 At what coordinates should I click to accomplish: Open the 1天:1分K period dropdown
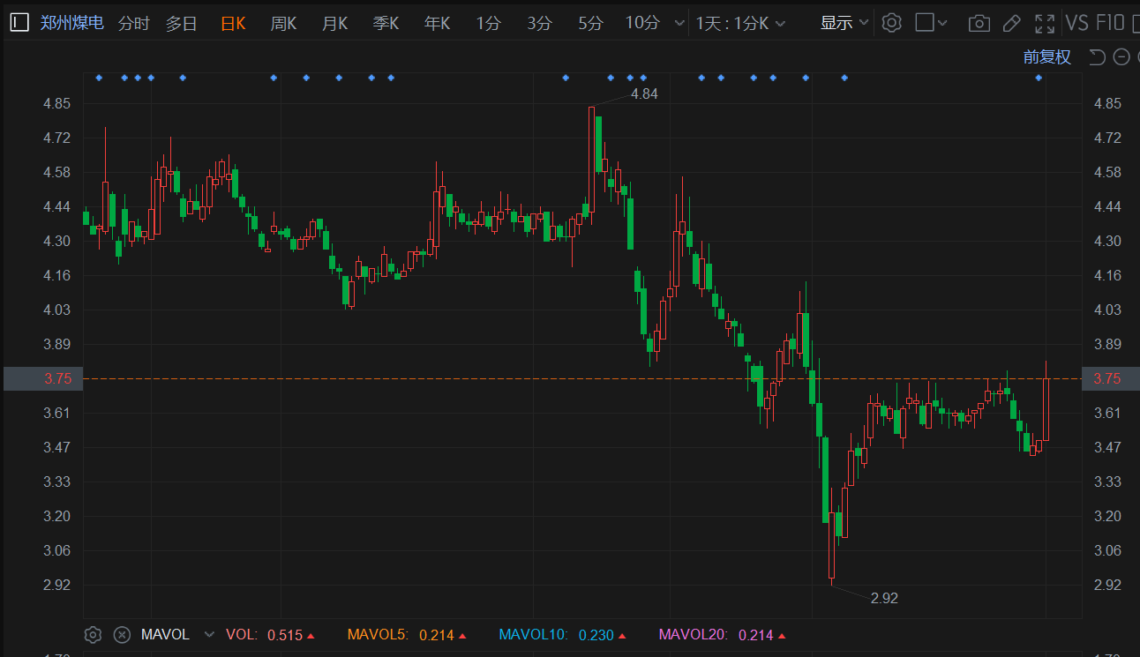pyautogui.click(x=740, y=23)
